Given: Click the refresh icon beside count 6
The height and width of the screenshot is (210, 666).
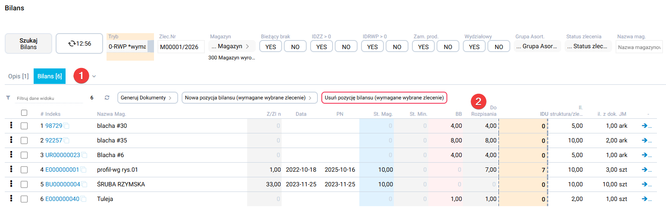Looking at the screenshot, I should pos(107,98).
